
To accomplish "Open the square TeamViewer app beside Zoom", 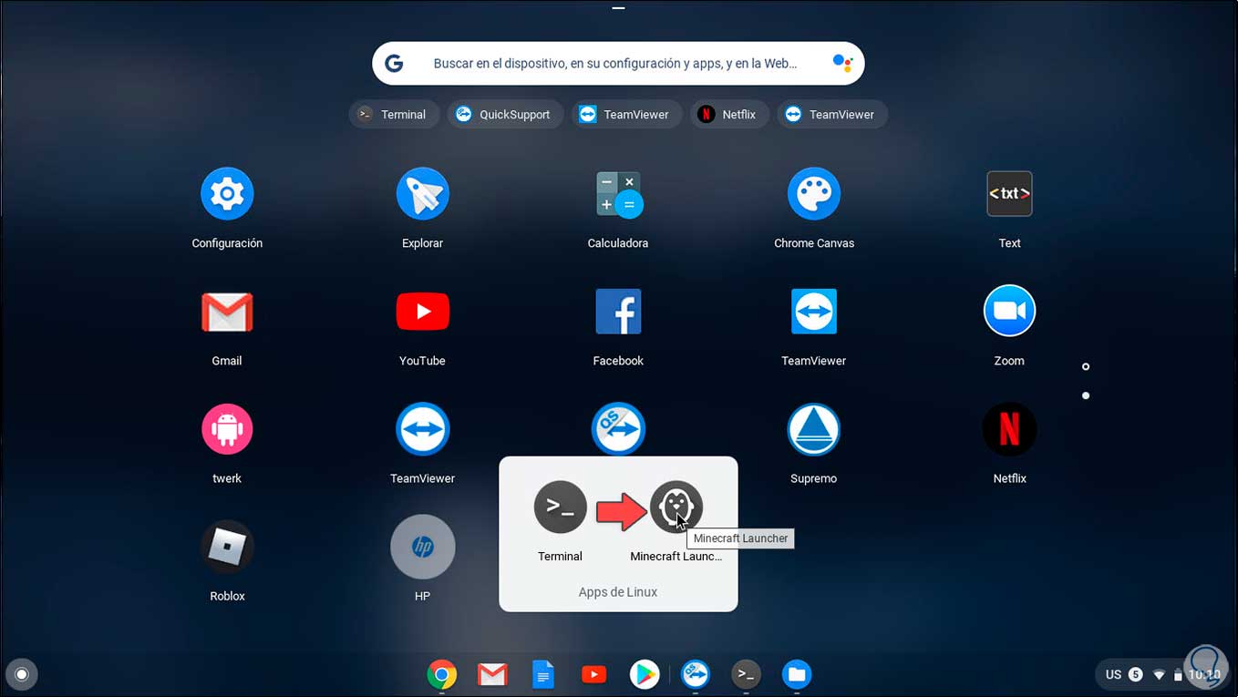I will tap(814, 312).
